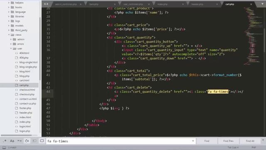Viewport: 266px width, 150px height.
Task: Expand the admin folder arrow
Action: click(x=11, y=39)
